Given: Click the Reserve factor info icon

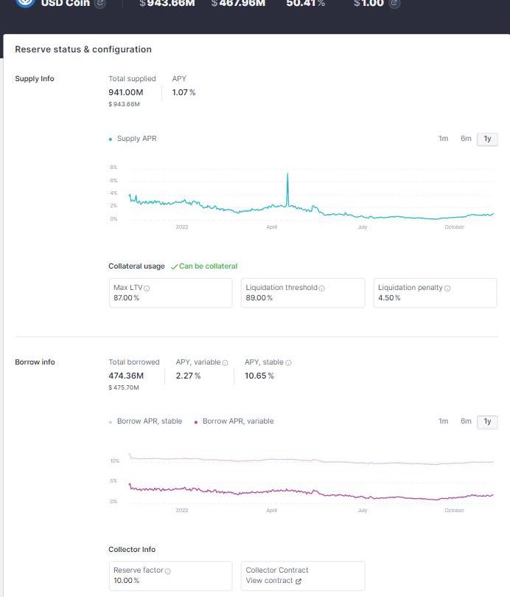Looking at the screenshot, I should click(x=168, y=571).
